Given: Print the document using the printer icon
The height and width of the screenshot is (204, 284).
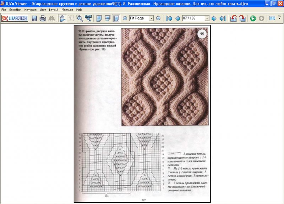Looking at the screenshot, I should 43,18.
